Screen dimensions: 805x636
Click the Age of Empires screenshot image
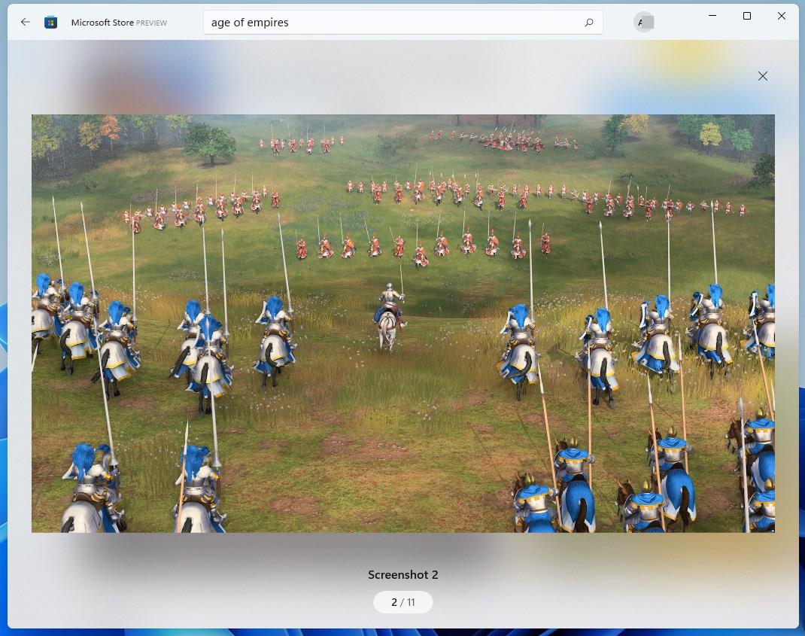tap(403, 323)
